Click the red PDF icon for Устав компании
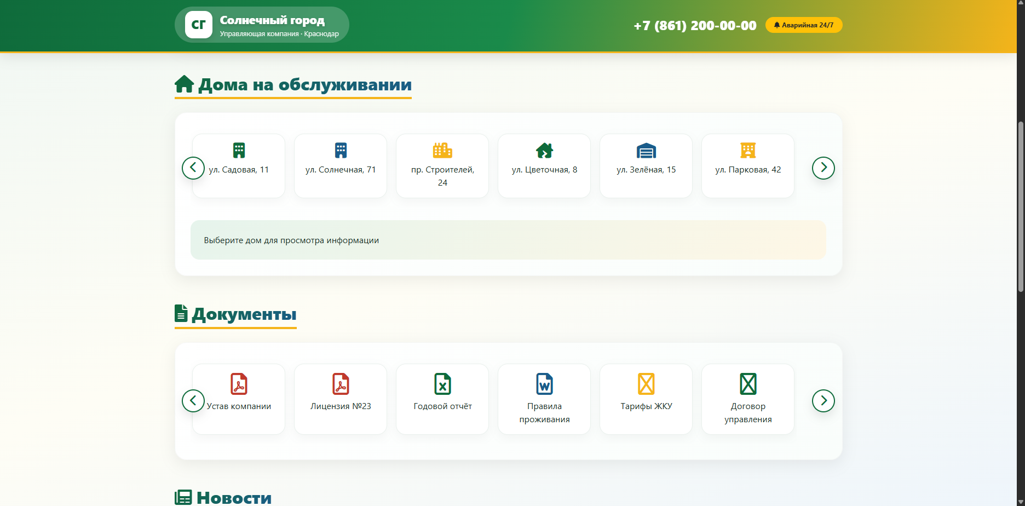This screenshot has height=506, width=1025. point(239,384)
